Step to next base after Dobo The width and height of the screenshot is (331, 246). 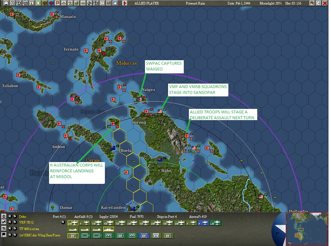point(15,216)
